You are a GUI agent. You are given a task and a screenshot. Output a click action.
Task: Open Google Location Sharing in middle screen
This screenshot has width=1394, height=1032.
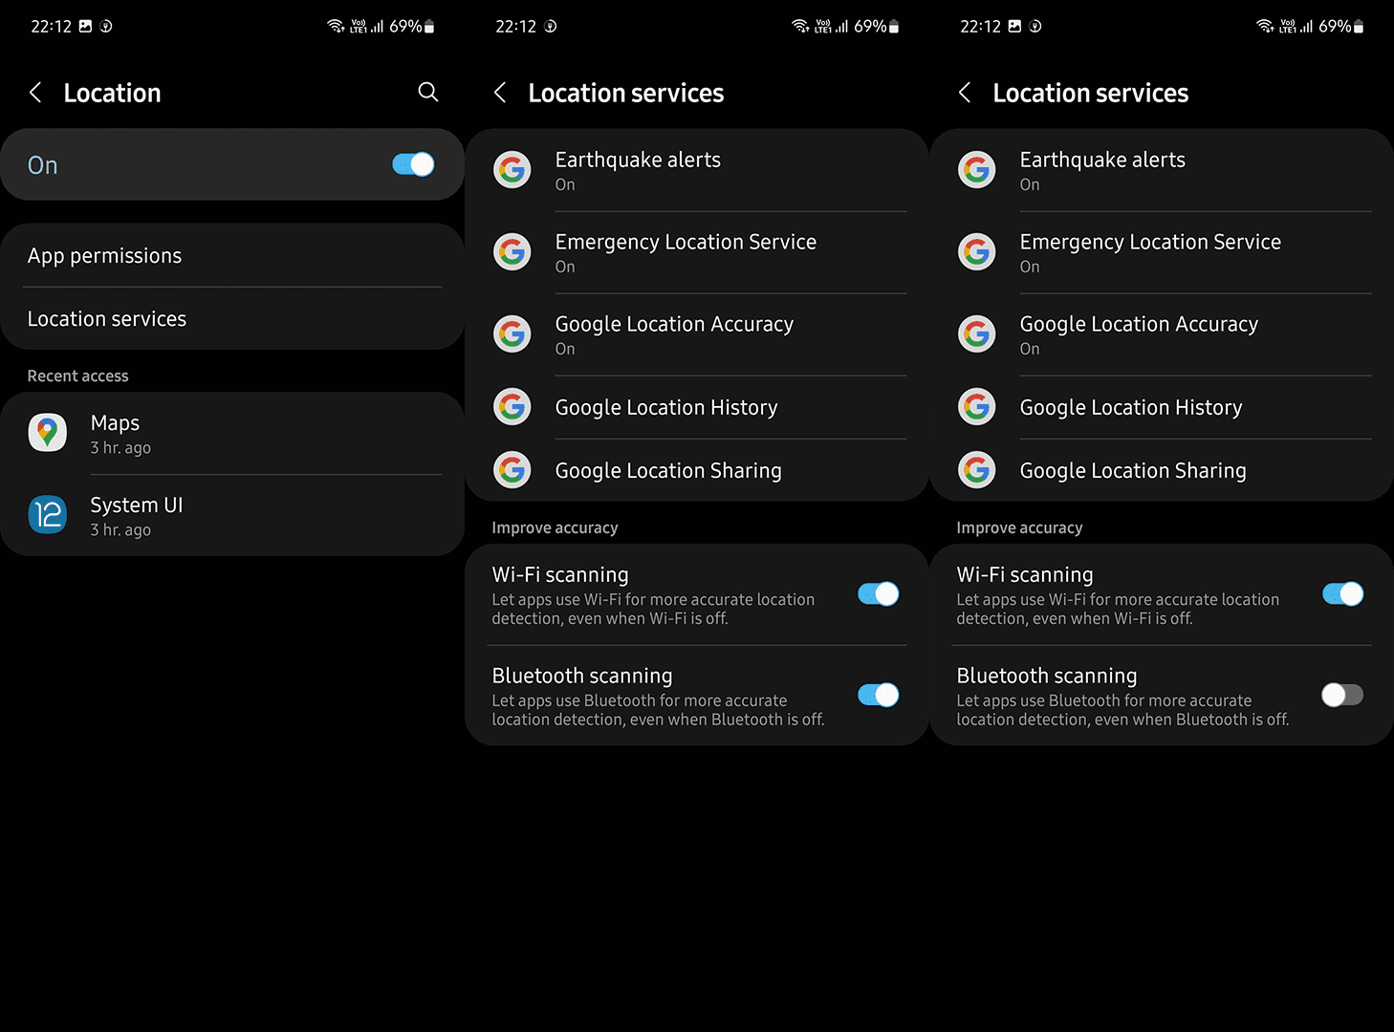pyautogui.click(x=697, y=470)
